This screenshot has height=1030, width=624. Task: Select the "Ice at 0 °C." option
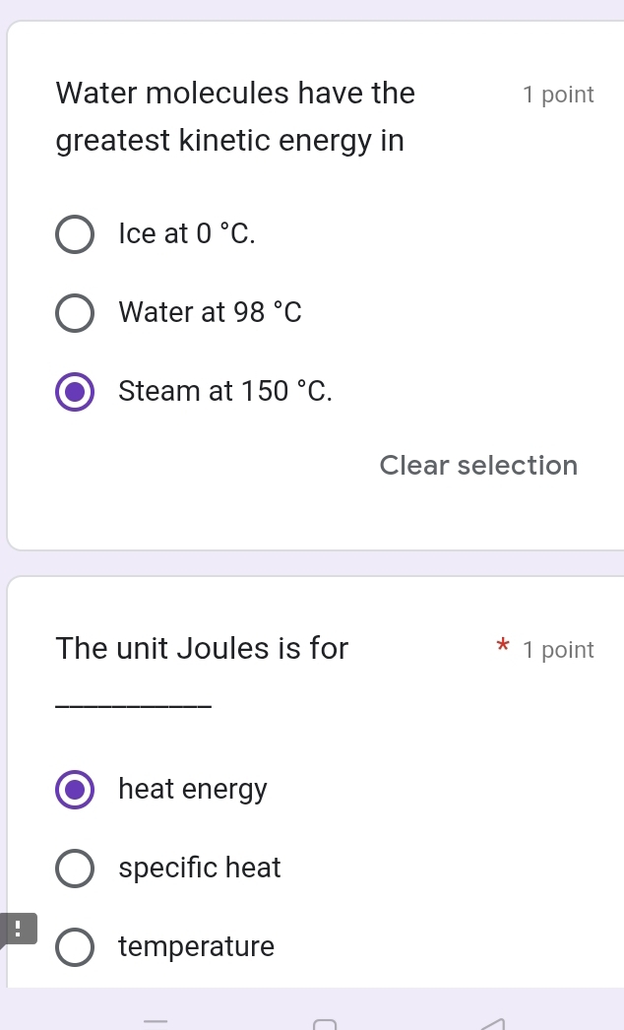click(x=75, y=234)
